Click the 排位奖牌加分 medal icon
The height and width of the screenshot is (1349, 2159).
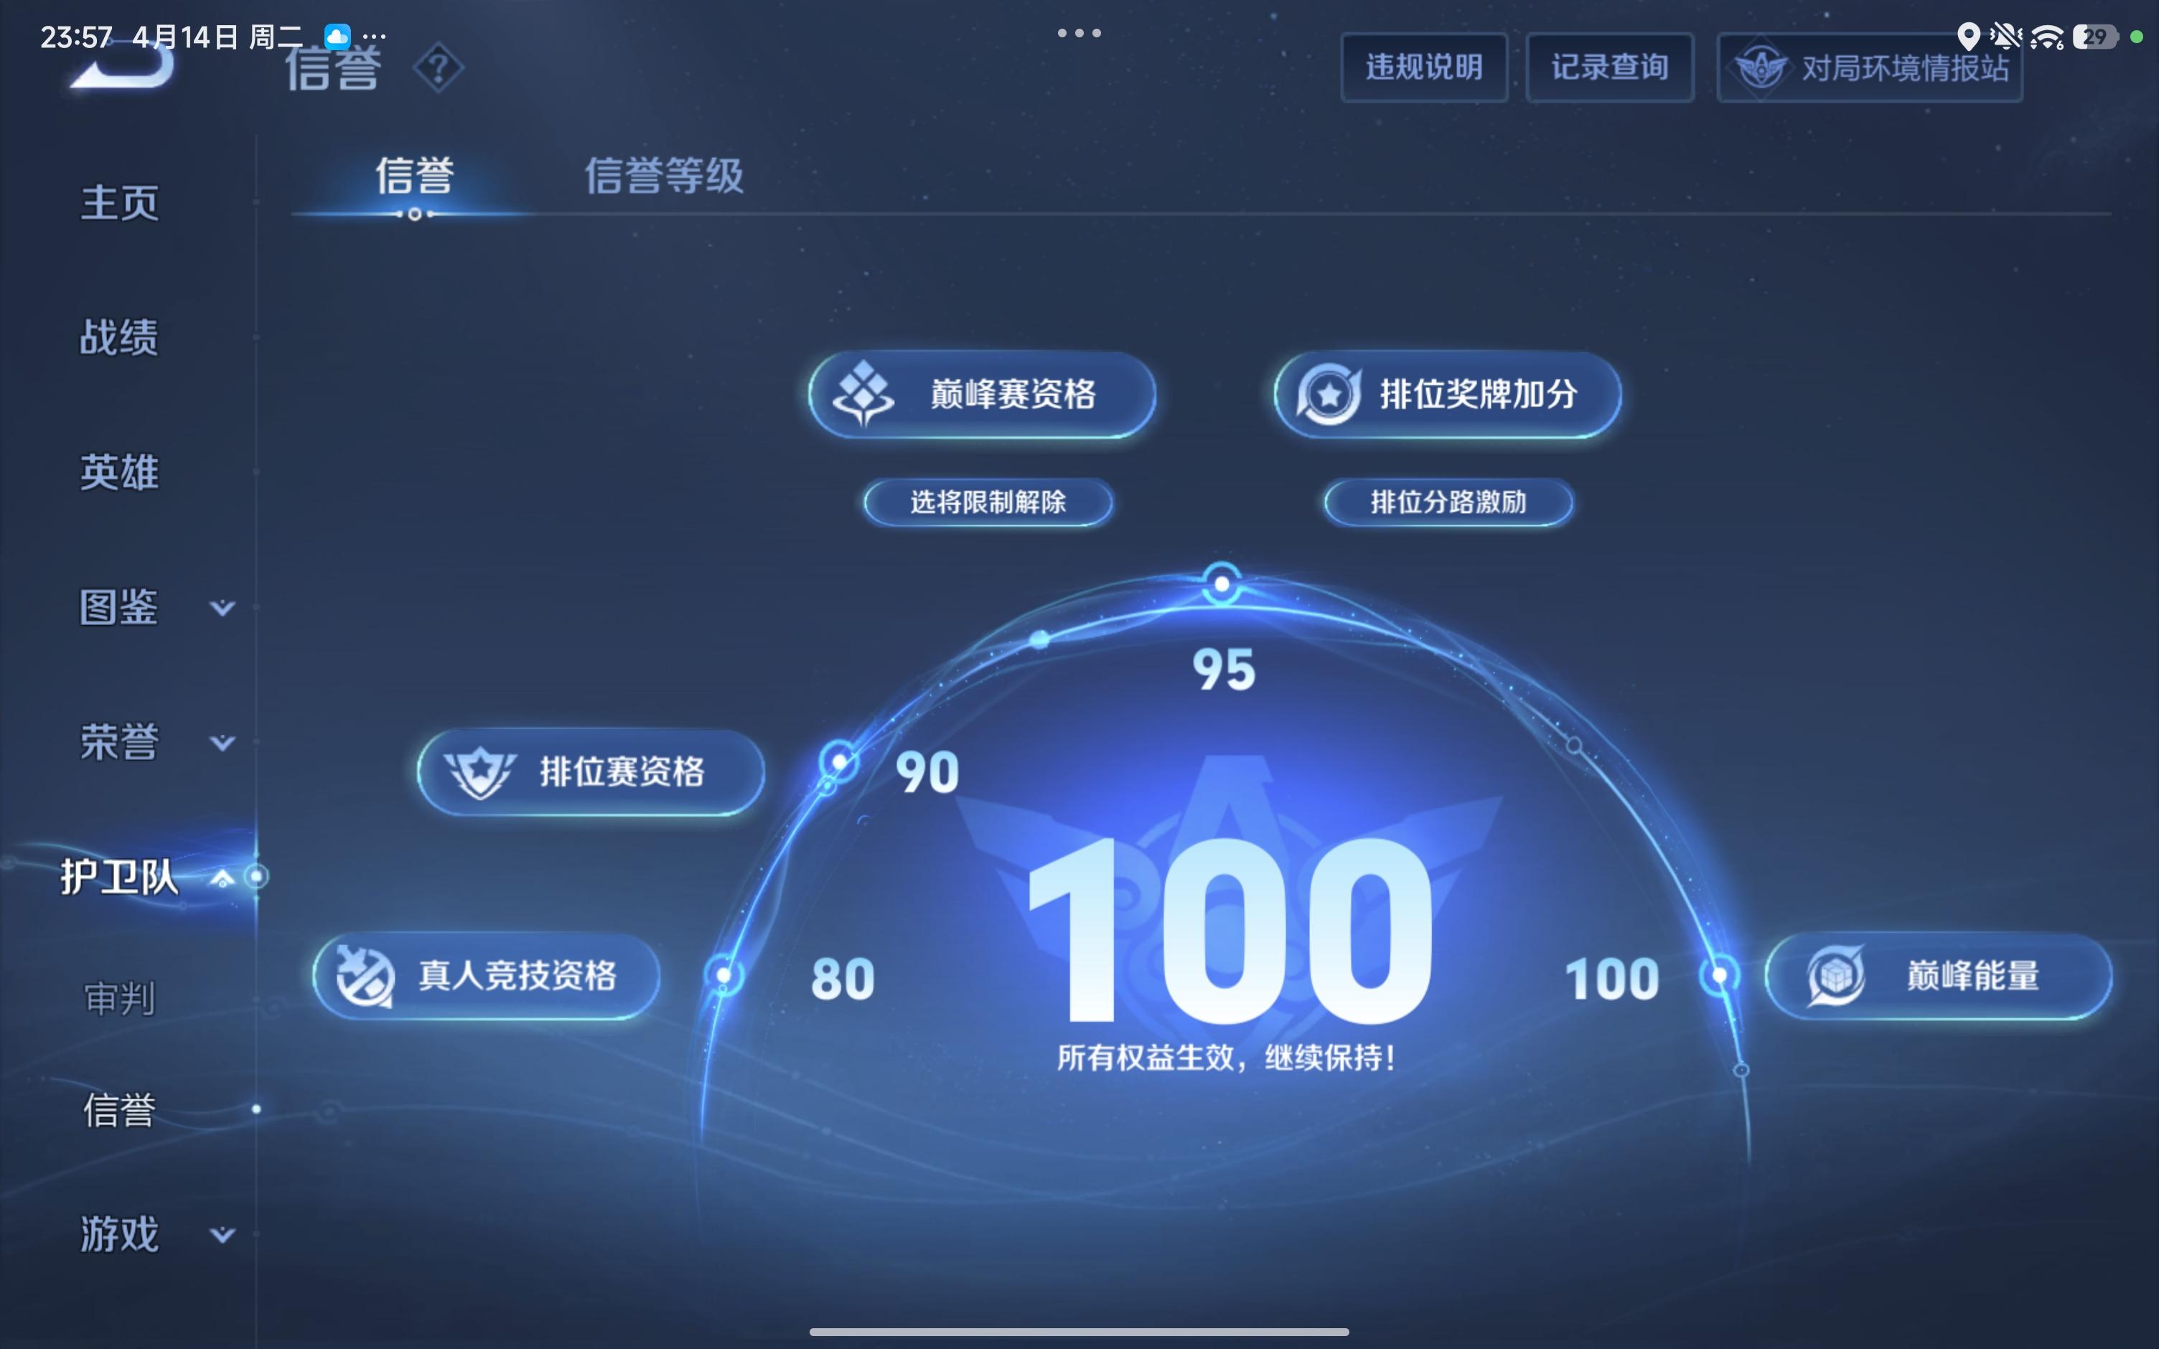pyautogui.click(x=1330, y=395)
